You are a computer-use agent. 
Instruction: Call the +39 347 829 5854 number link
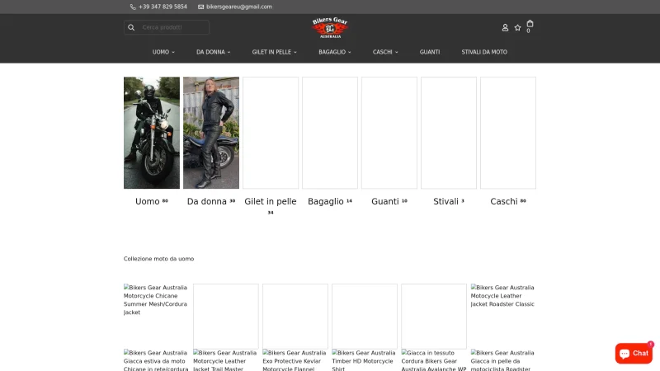click(x=163, y=7)
